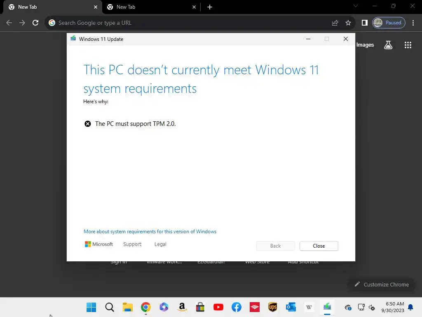The image size is (422, 317).
Task: Open the Support link in update dialog
Action: [x=132, y=244]
